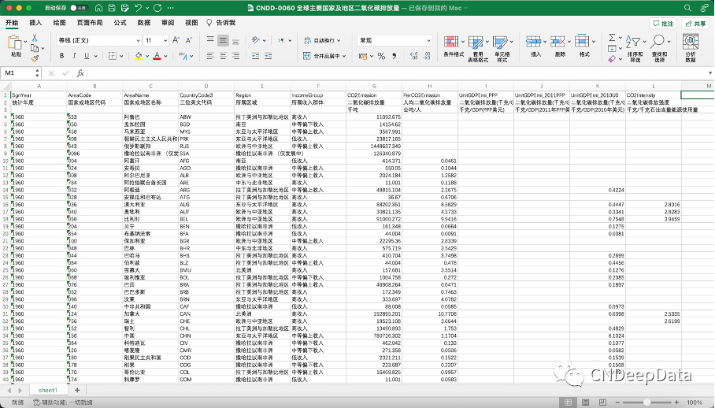
Task: Go to Home icon in title bar
Action: pyautogui.click(x=98, y=8)
